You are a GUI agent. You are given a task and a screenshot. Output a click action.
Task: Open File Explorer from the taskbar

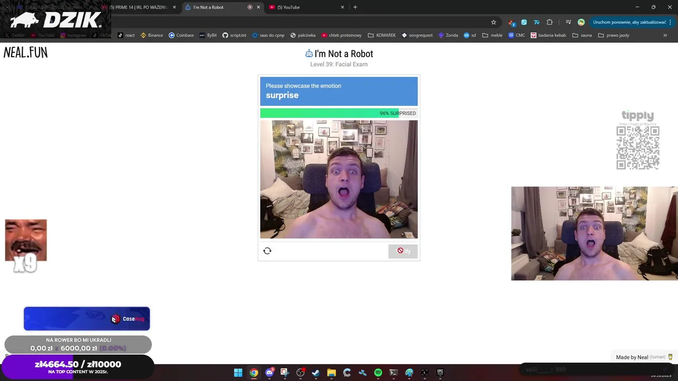pos(331,373)
